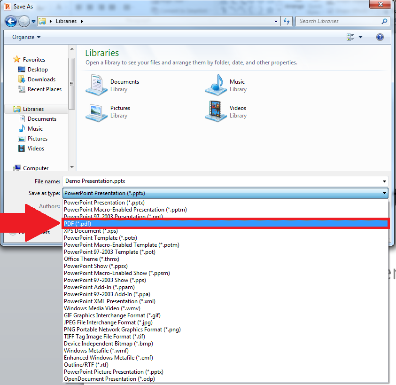Open the Views chevron dropdown
This screenshot has width=396, height=385.
[360, 37]
